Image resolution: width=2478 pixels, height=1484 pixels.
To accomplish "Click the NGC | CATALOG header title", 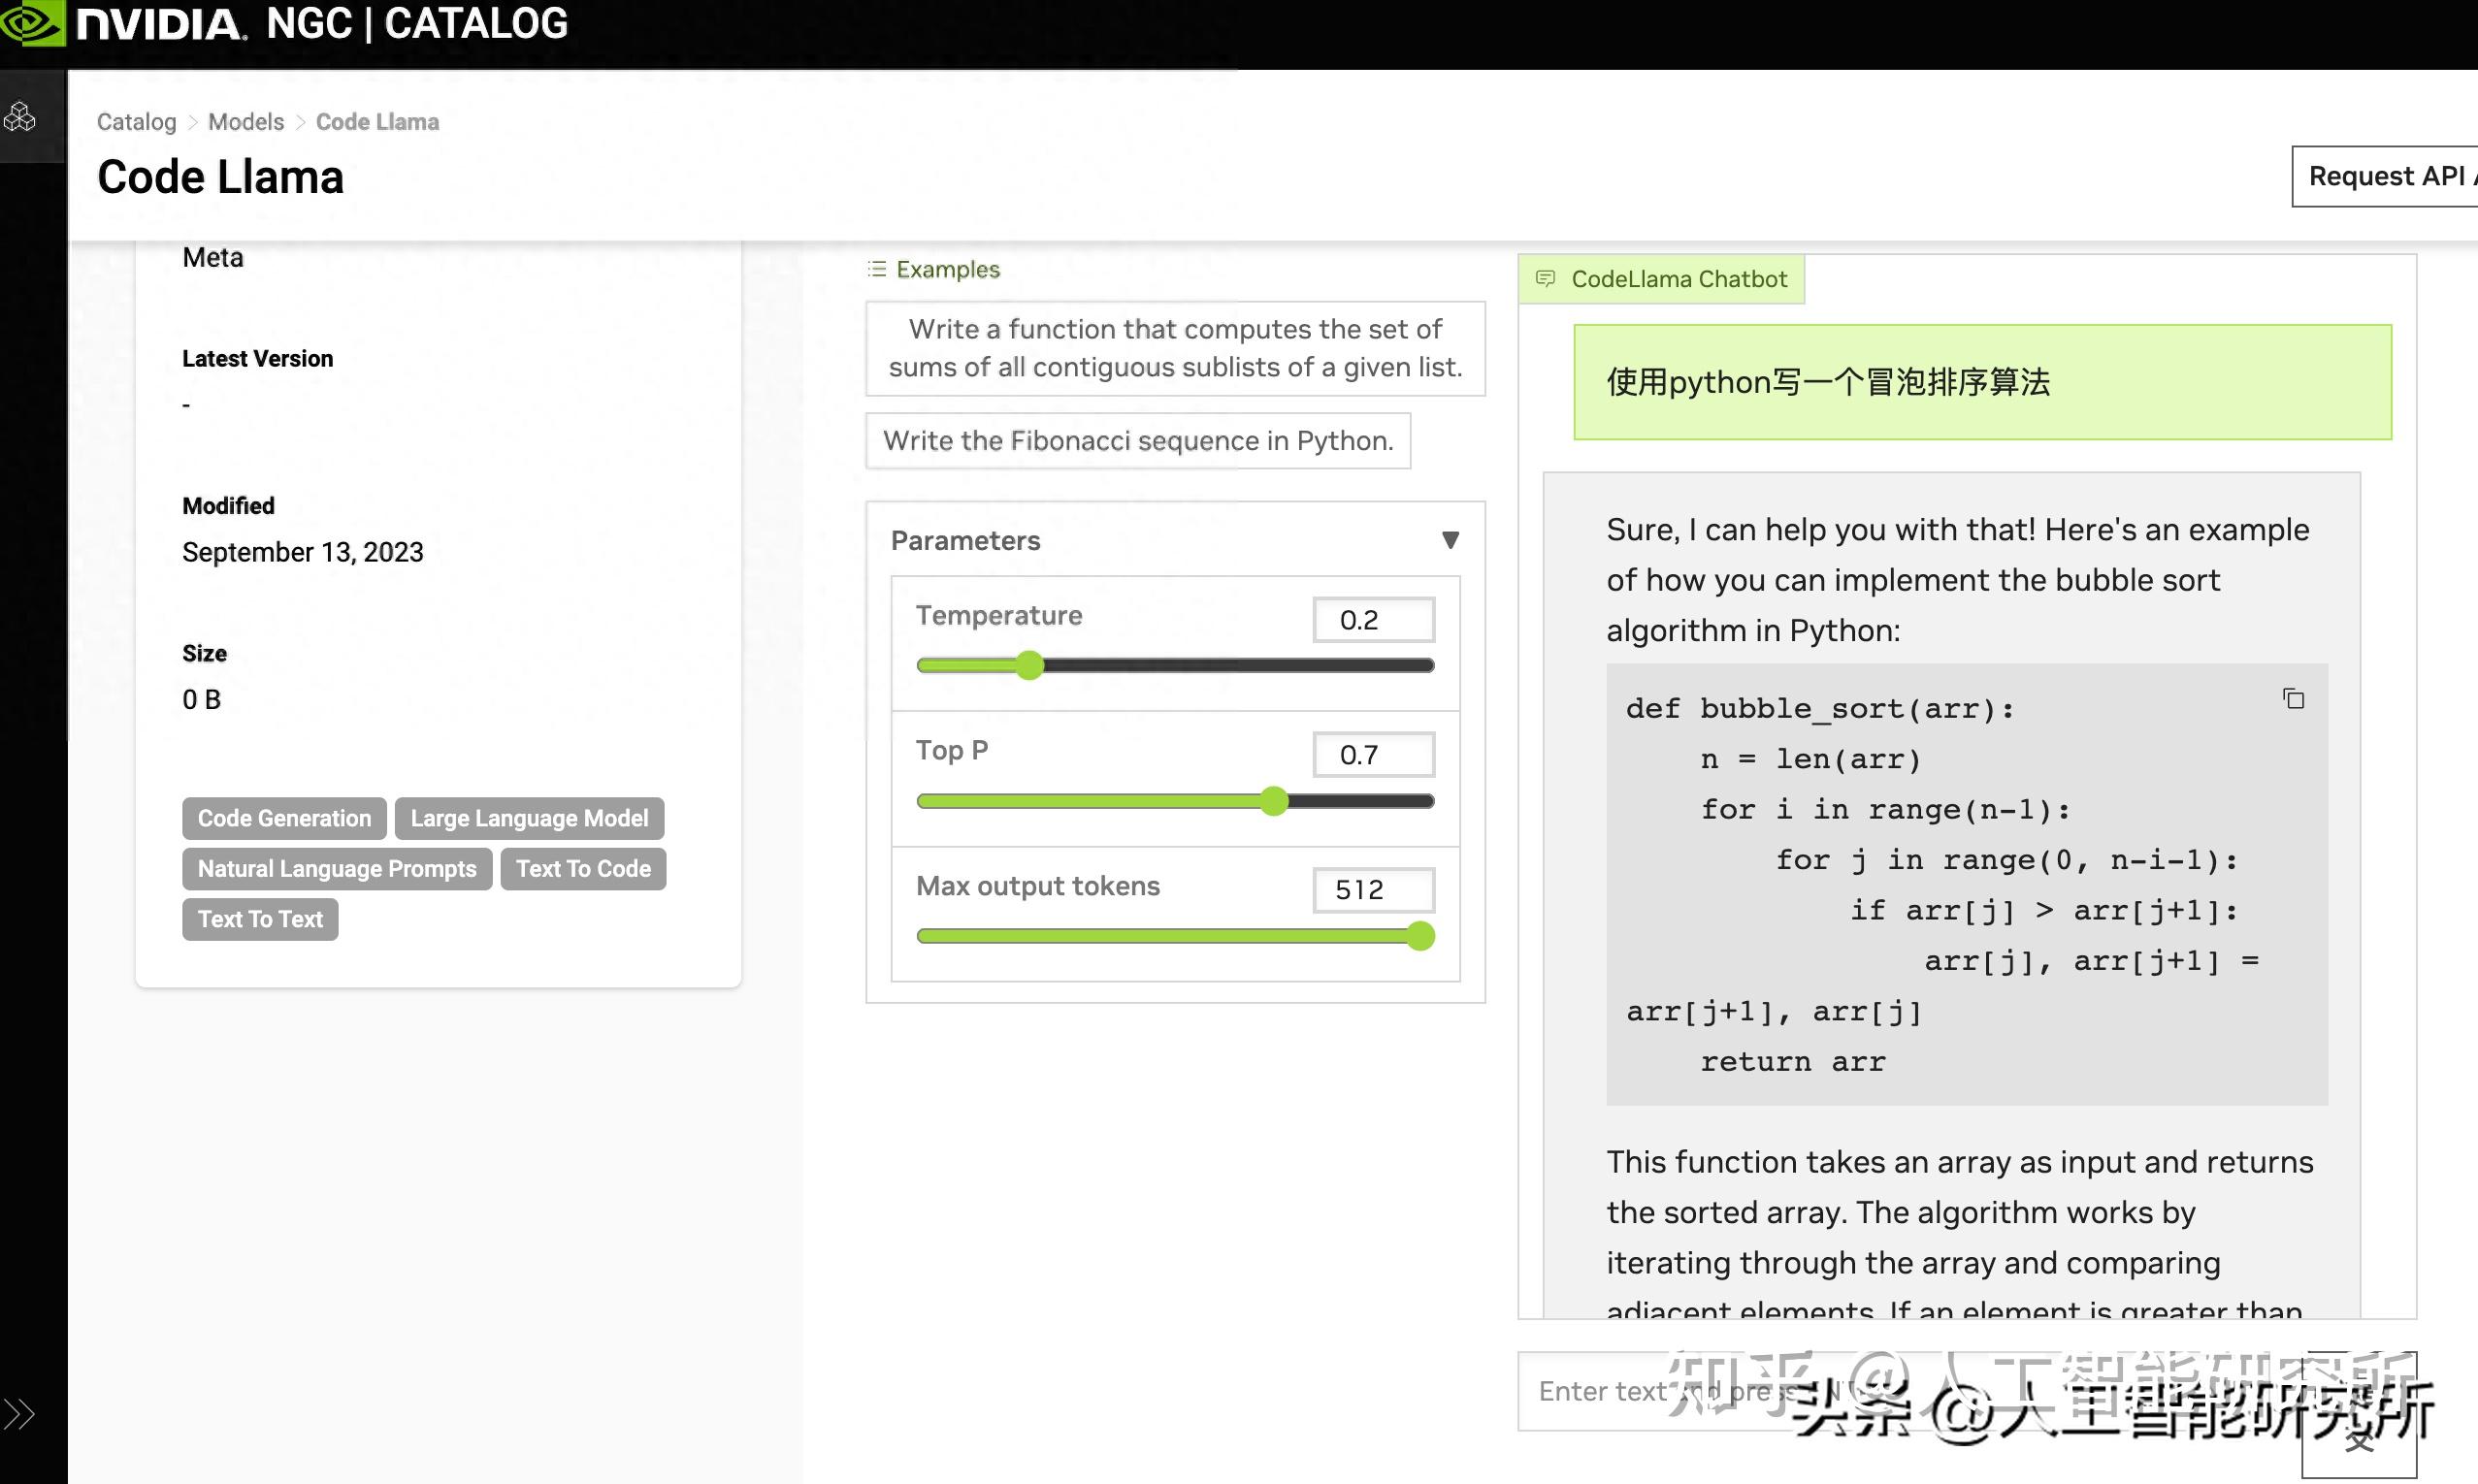I will [x=417, y=23].
